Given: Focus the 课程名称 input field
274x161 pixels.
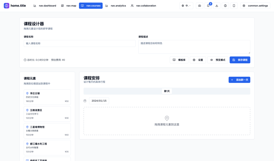Looking at the screenshot, I should click(x=79, y=43).
